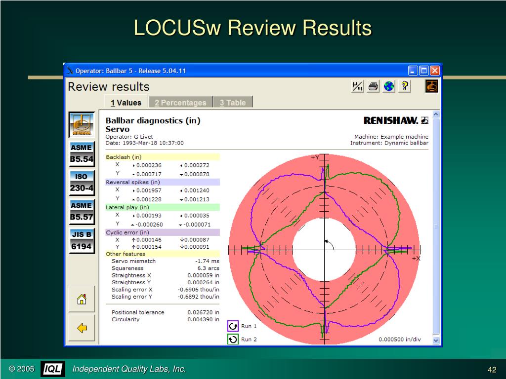Select the Renishaw diagnostics sidebar icon
The width and height of the screenshot is (506, 379).
82,125
